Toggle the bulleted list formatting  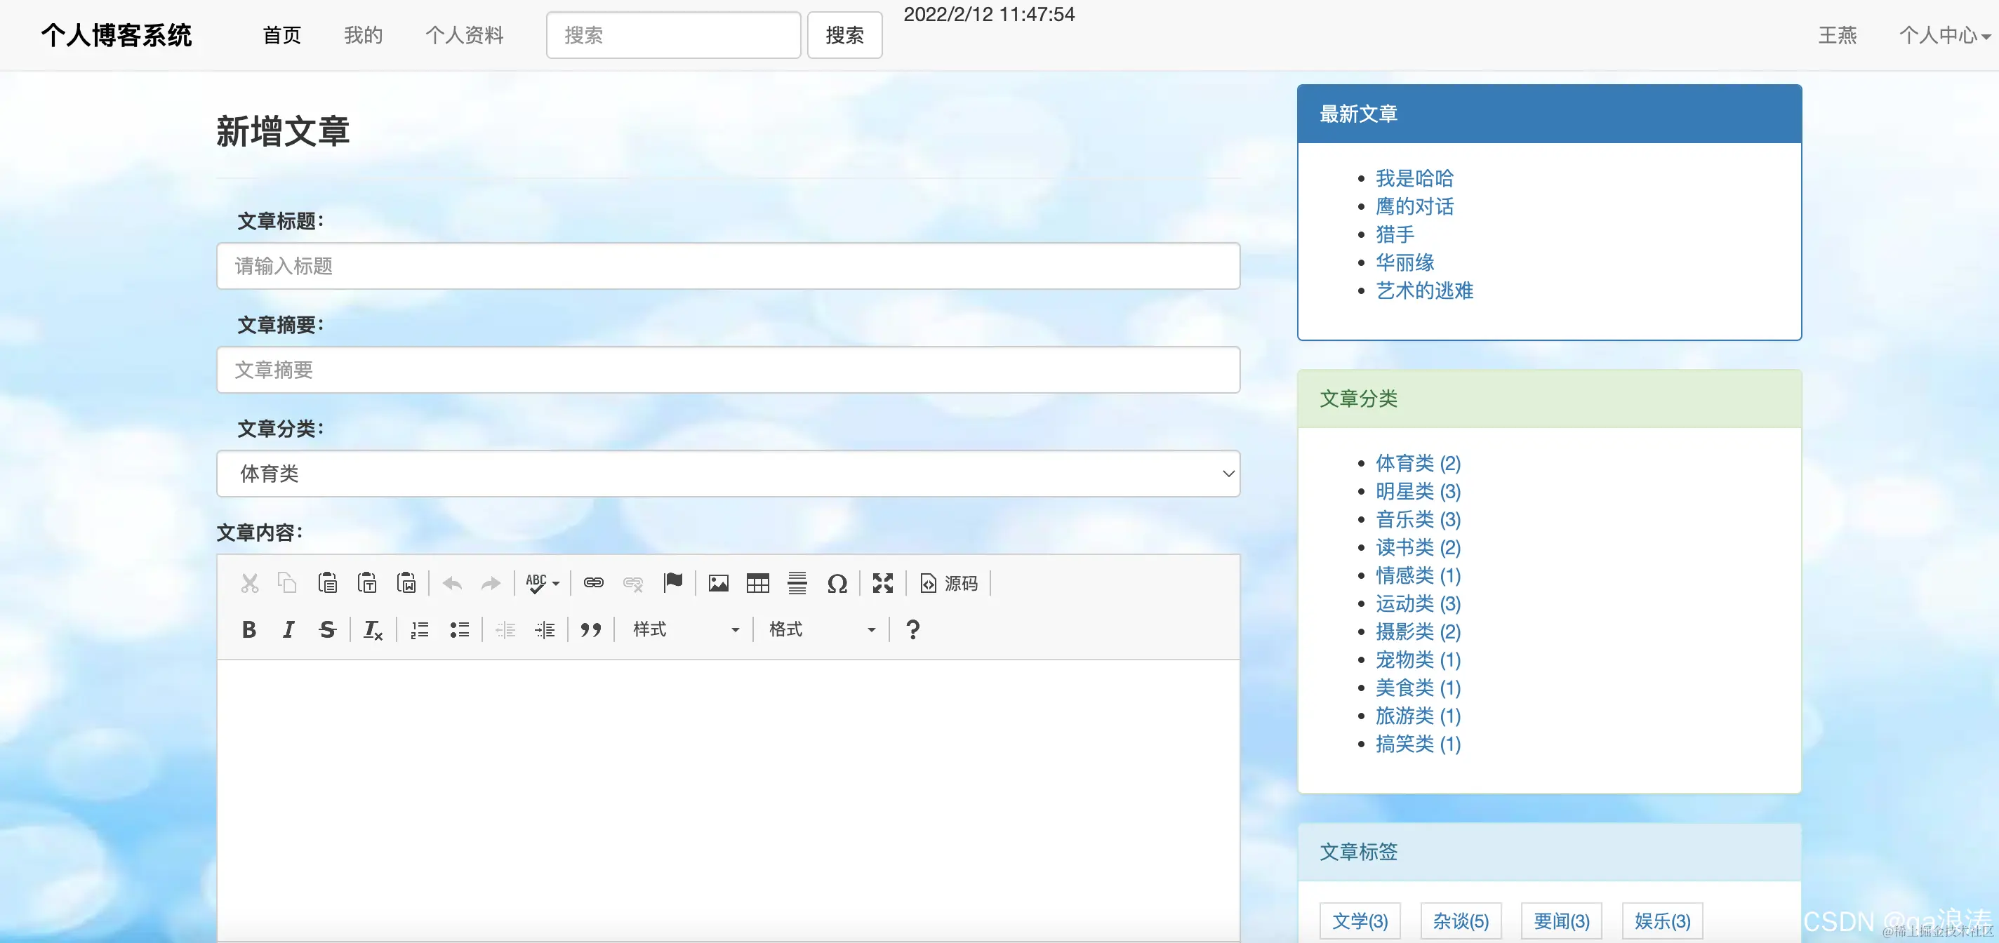click(460, 629)
